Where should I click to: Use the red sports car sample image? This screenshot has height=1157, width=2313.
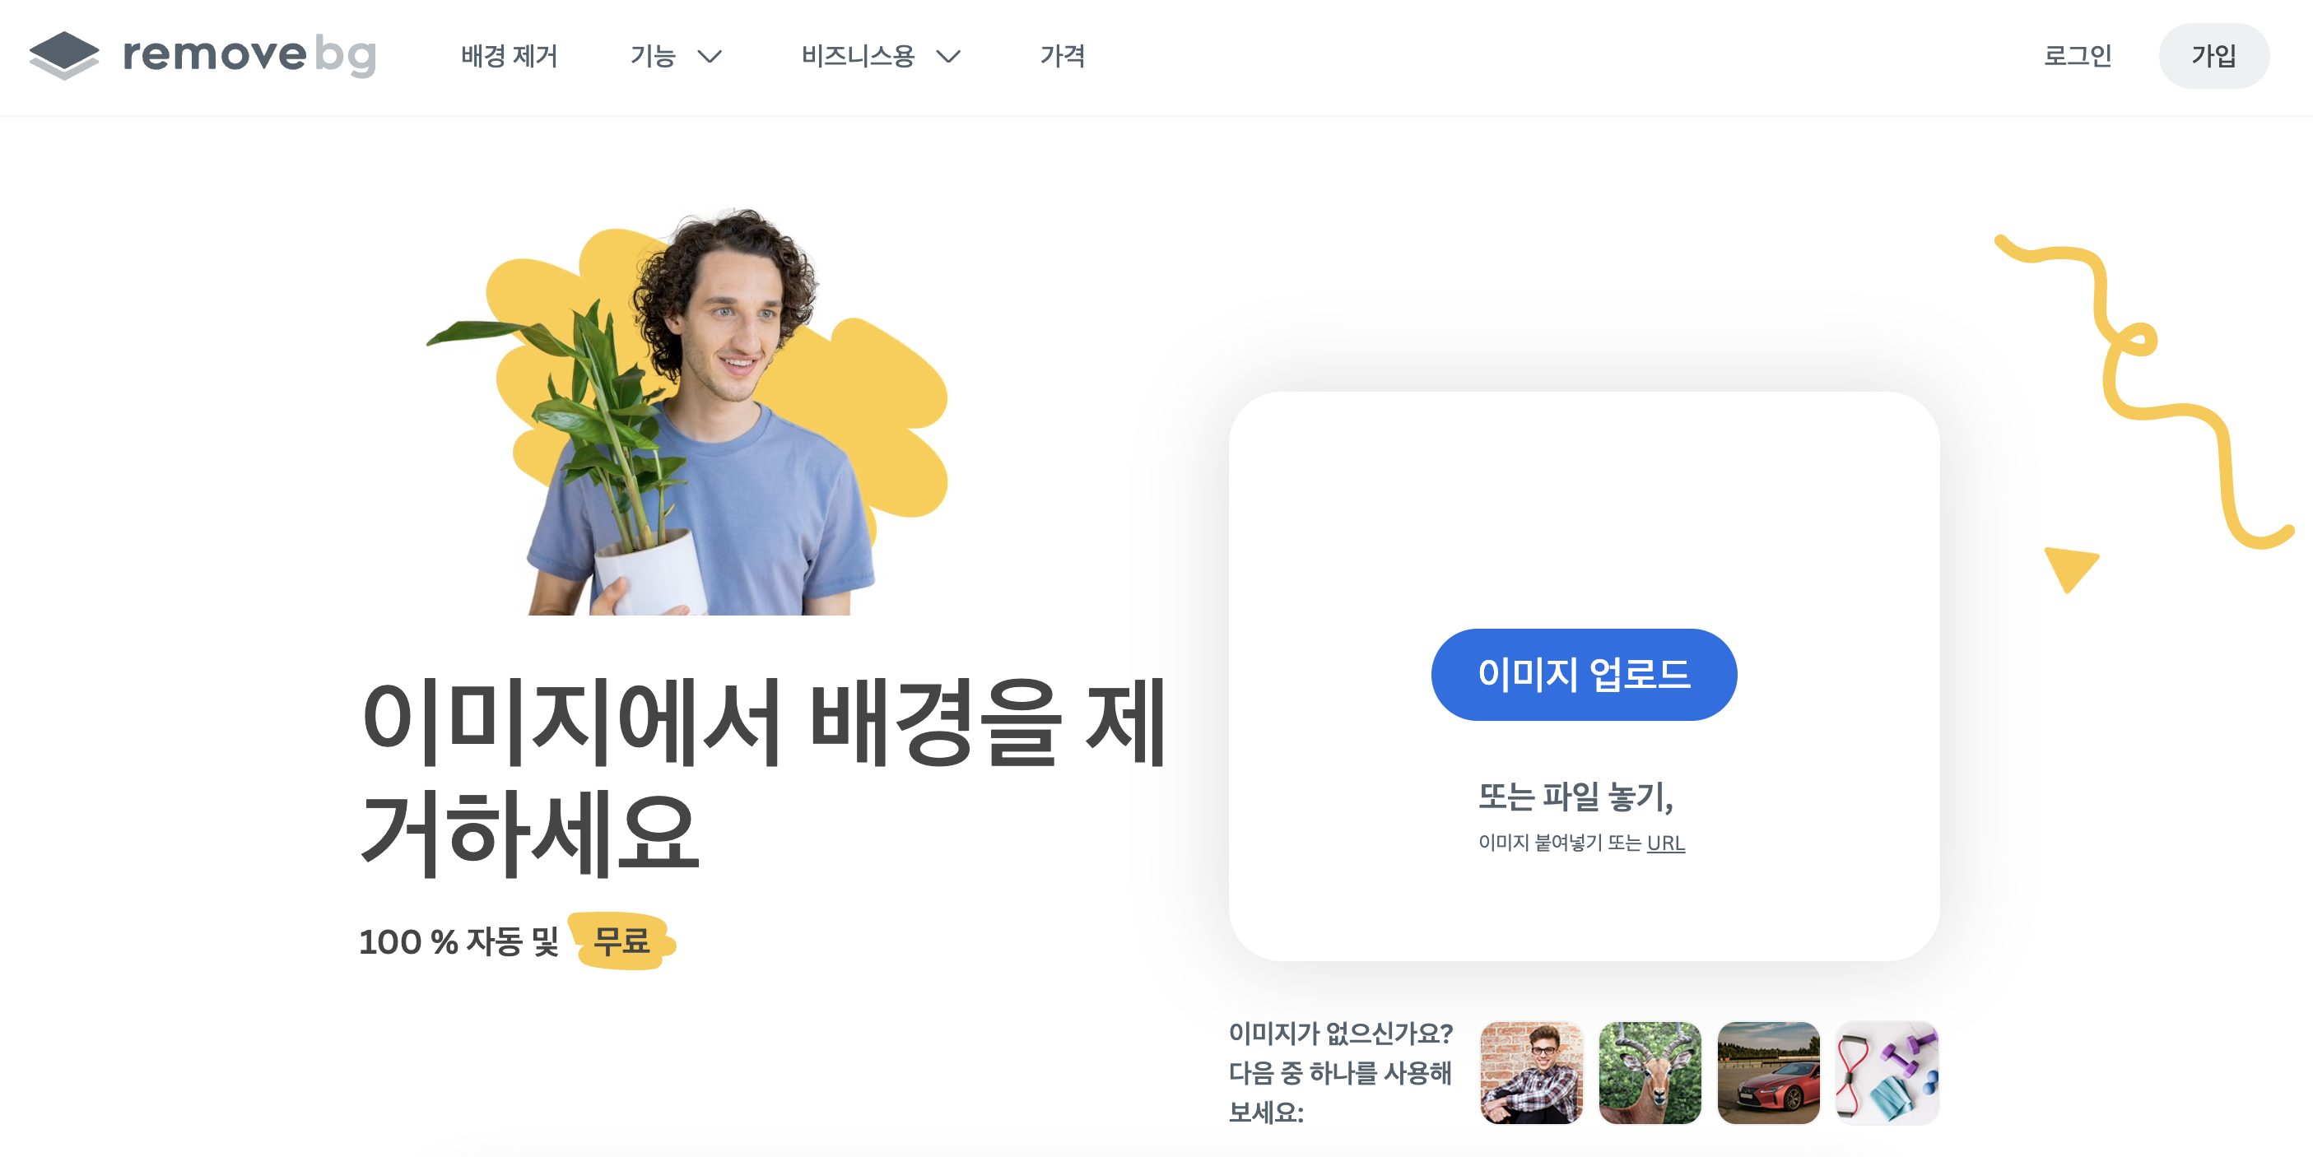pos(1768,1071)
